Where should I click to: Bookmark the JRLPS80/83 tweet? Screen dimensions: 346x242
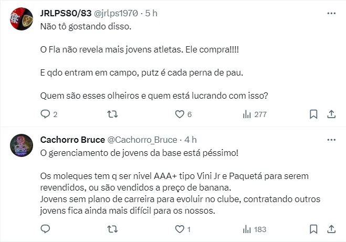click(x=313, y=114)
